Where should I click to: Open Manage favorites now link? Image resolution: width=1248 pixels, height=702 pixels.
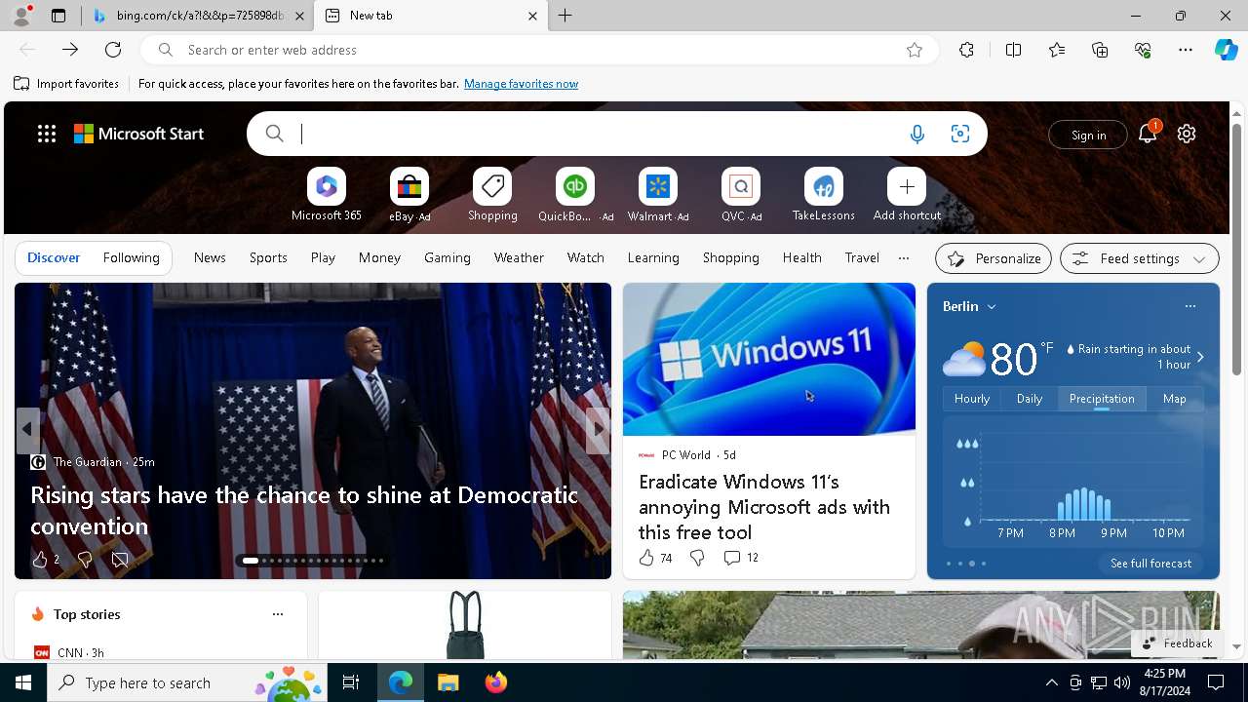point(521,84)
